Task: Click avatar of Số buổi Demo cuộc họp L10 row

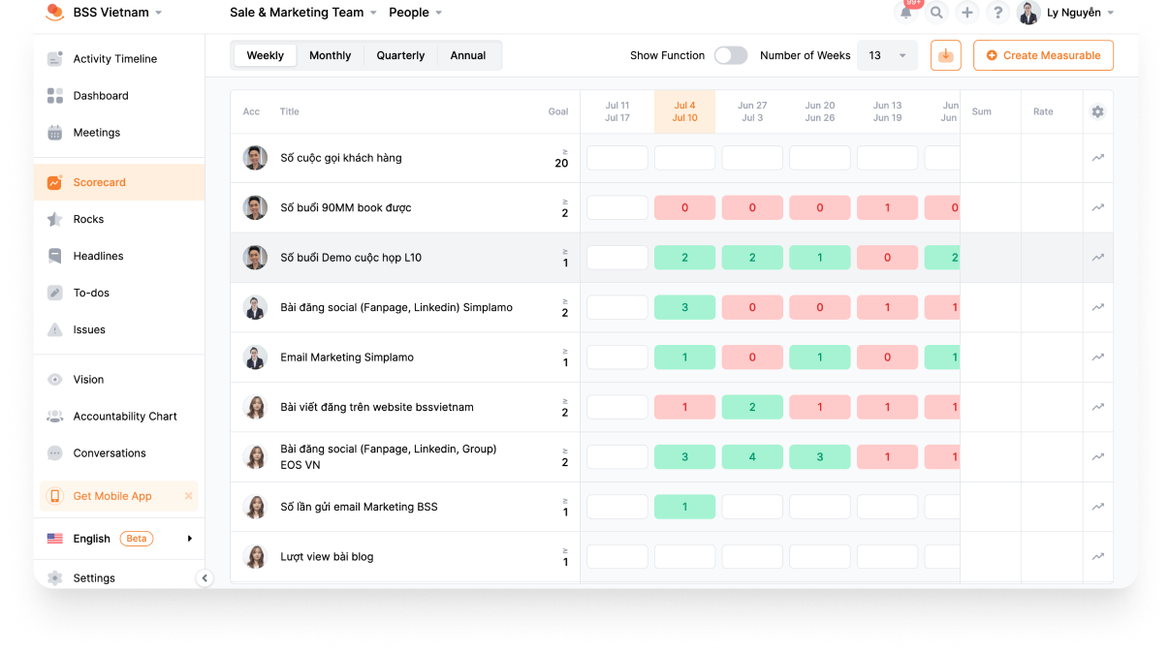Action: (255, 258)
